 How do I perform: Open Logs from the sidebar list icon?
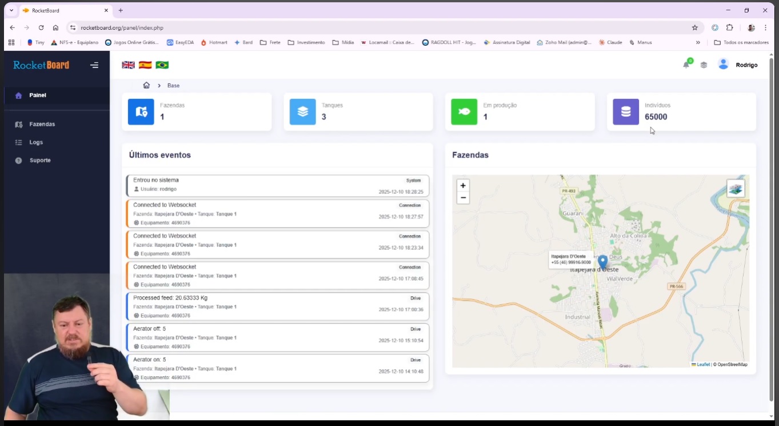[19, 142]
